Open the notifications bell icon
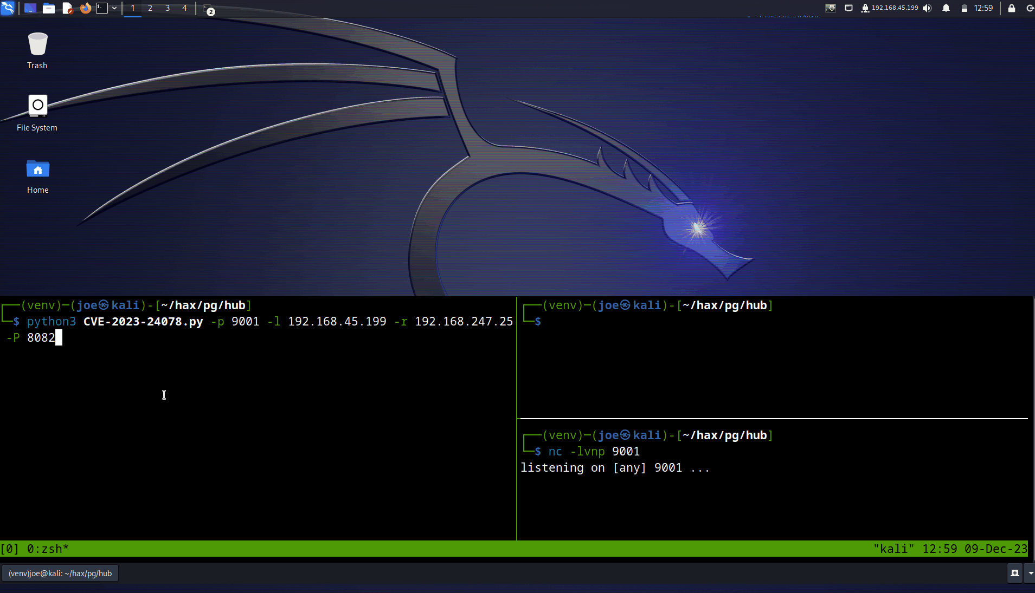Image resolution: width=1035 pixels, height=593 pixels. pyautogui.click(x=946, y=8)
